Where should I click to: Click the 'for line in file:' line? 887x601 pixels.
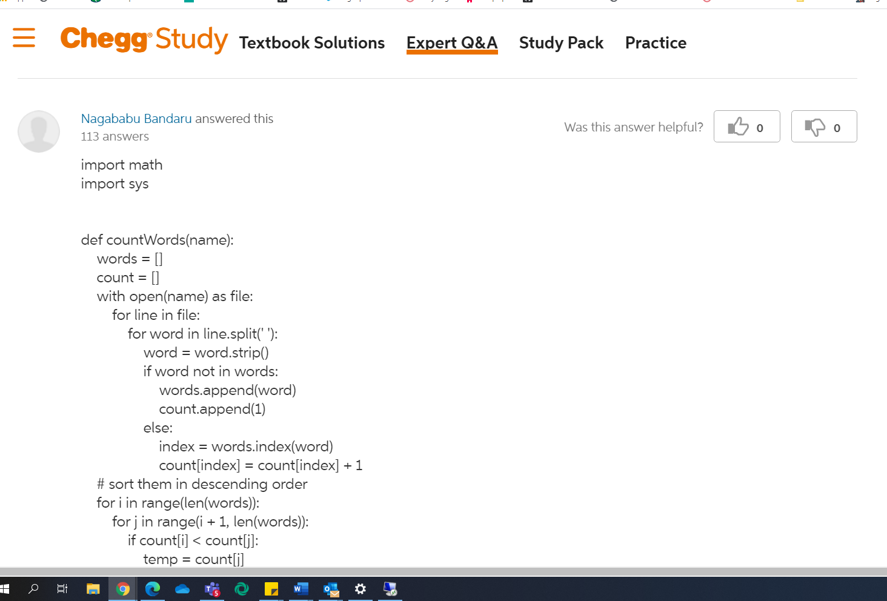156,315
